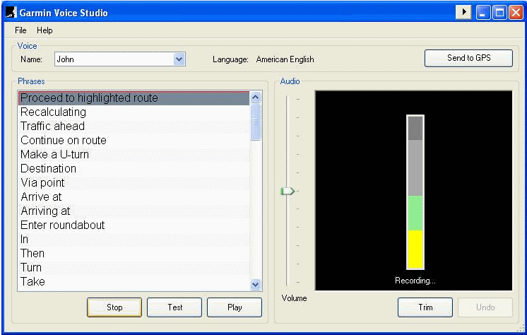527x335 pixels.
Task: Click the Trim button
Action: pyautogui.click(x=425, y=307)
